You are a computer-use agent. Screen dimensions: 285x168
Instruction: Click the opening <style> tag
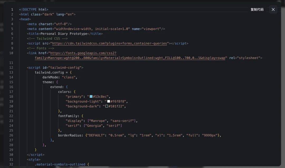click(x=34, y=160)
